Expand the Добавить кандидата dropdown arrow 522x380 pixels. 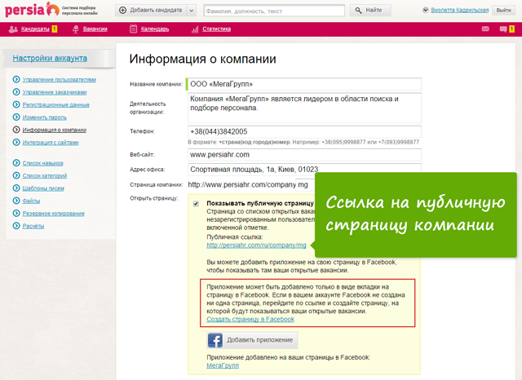[191, 10]
